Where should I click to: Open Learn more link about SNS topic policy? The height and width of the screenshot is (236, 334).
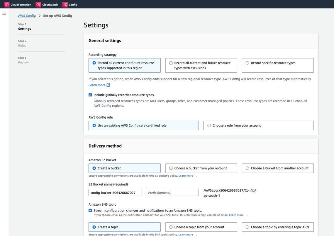click(x=186, y=235)
